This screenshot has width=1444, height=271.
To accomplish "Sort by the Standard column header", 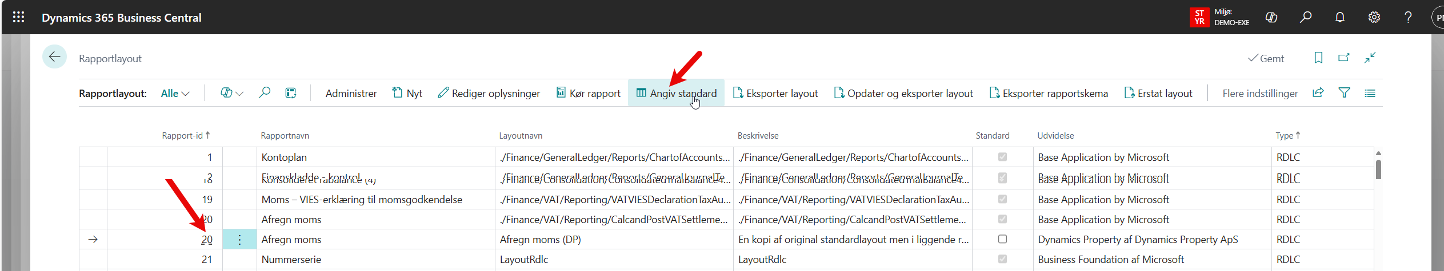I will [993, 136].
